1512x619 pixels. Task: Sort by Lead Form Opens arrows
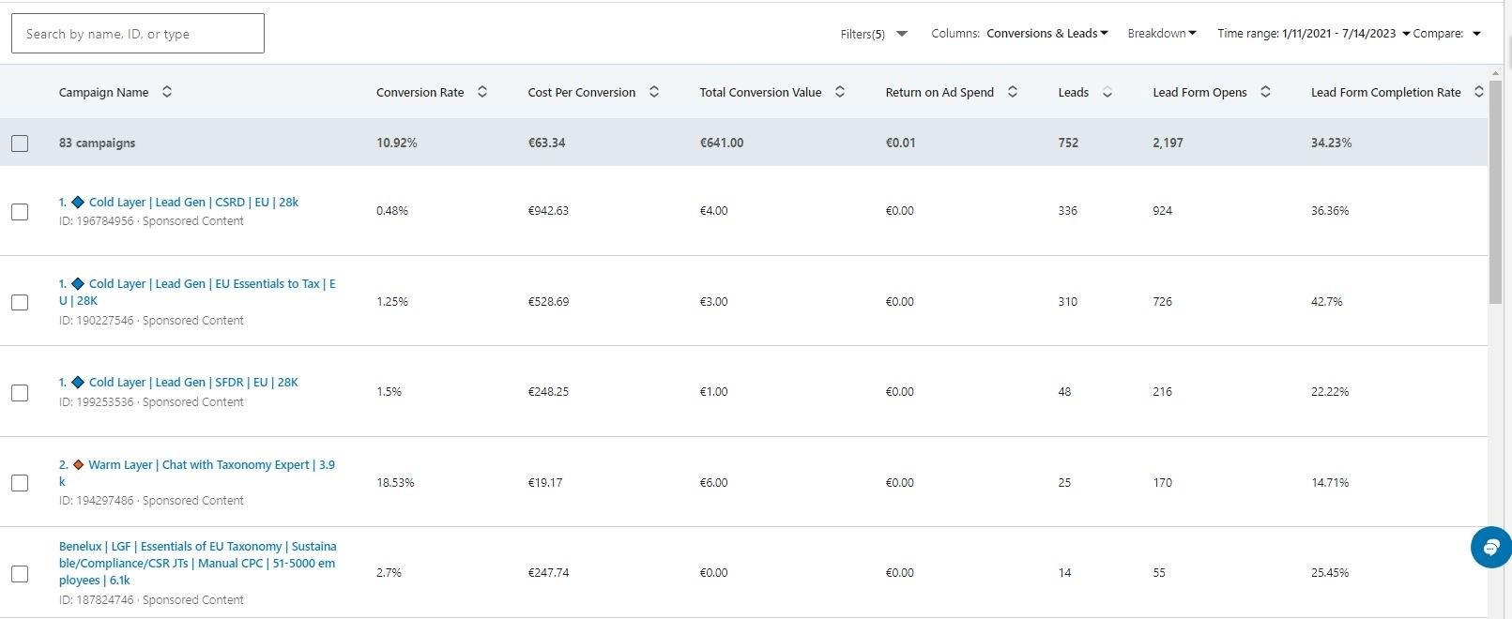coord(1265,92)
